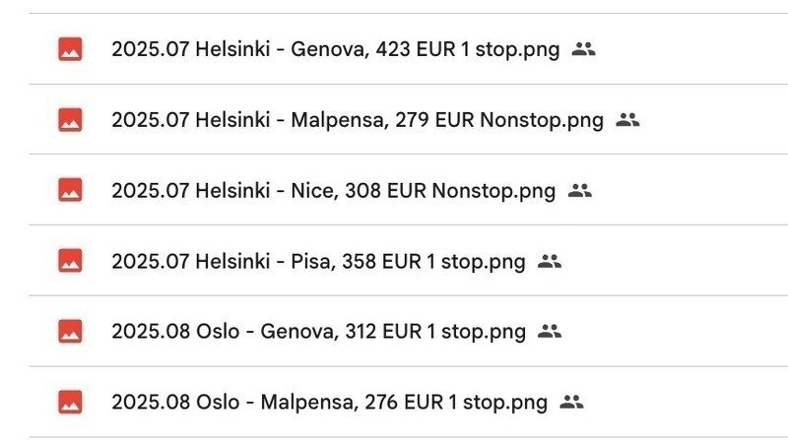This screenshot has height=443, width=788.
Task: Click image file icon for Helsinki - Nice
Action: point(70,190)
